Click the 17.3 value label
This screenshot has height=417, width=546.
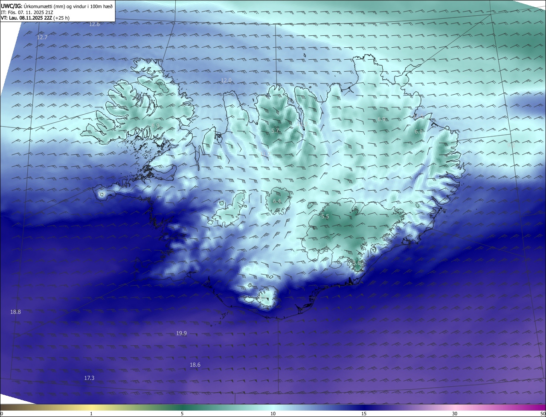coord(89,378)
